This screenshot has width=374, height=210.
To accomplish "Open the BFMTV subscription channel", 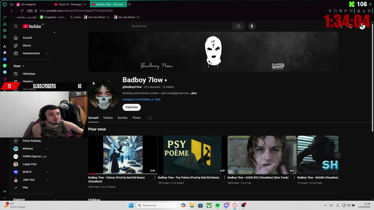I will pyautogui.click(x=27, y=172).
